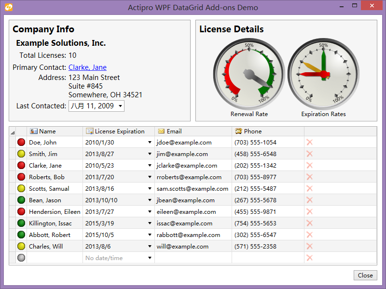Open expiration date picker for Killington, Issac
The image size is (386, 289).
tap(150, 223)
